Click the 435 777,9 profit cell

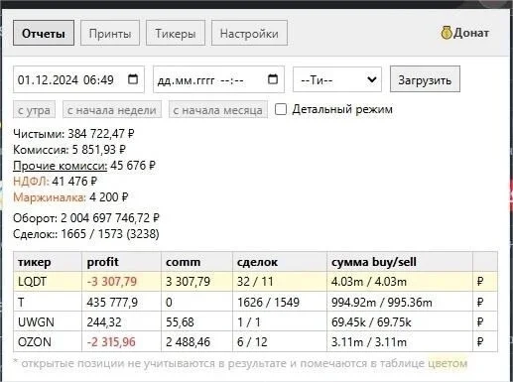pos(121,302)
